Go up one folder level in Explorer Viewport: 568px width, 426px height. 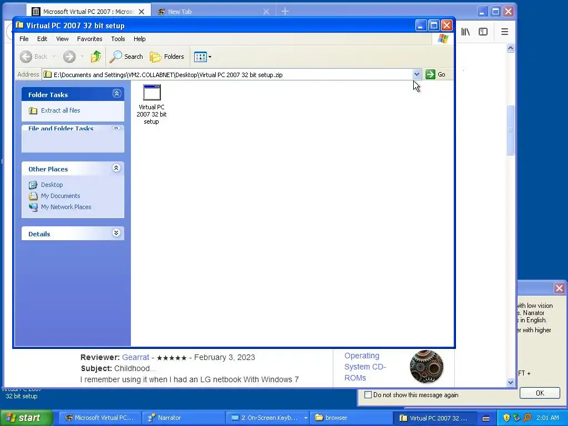[95, 57]
